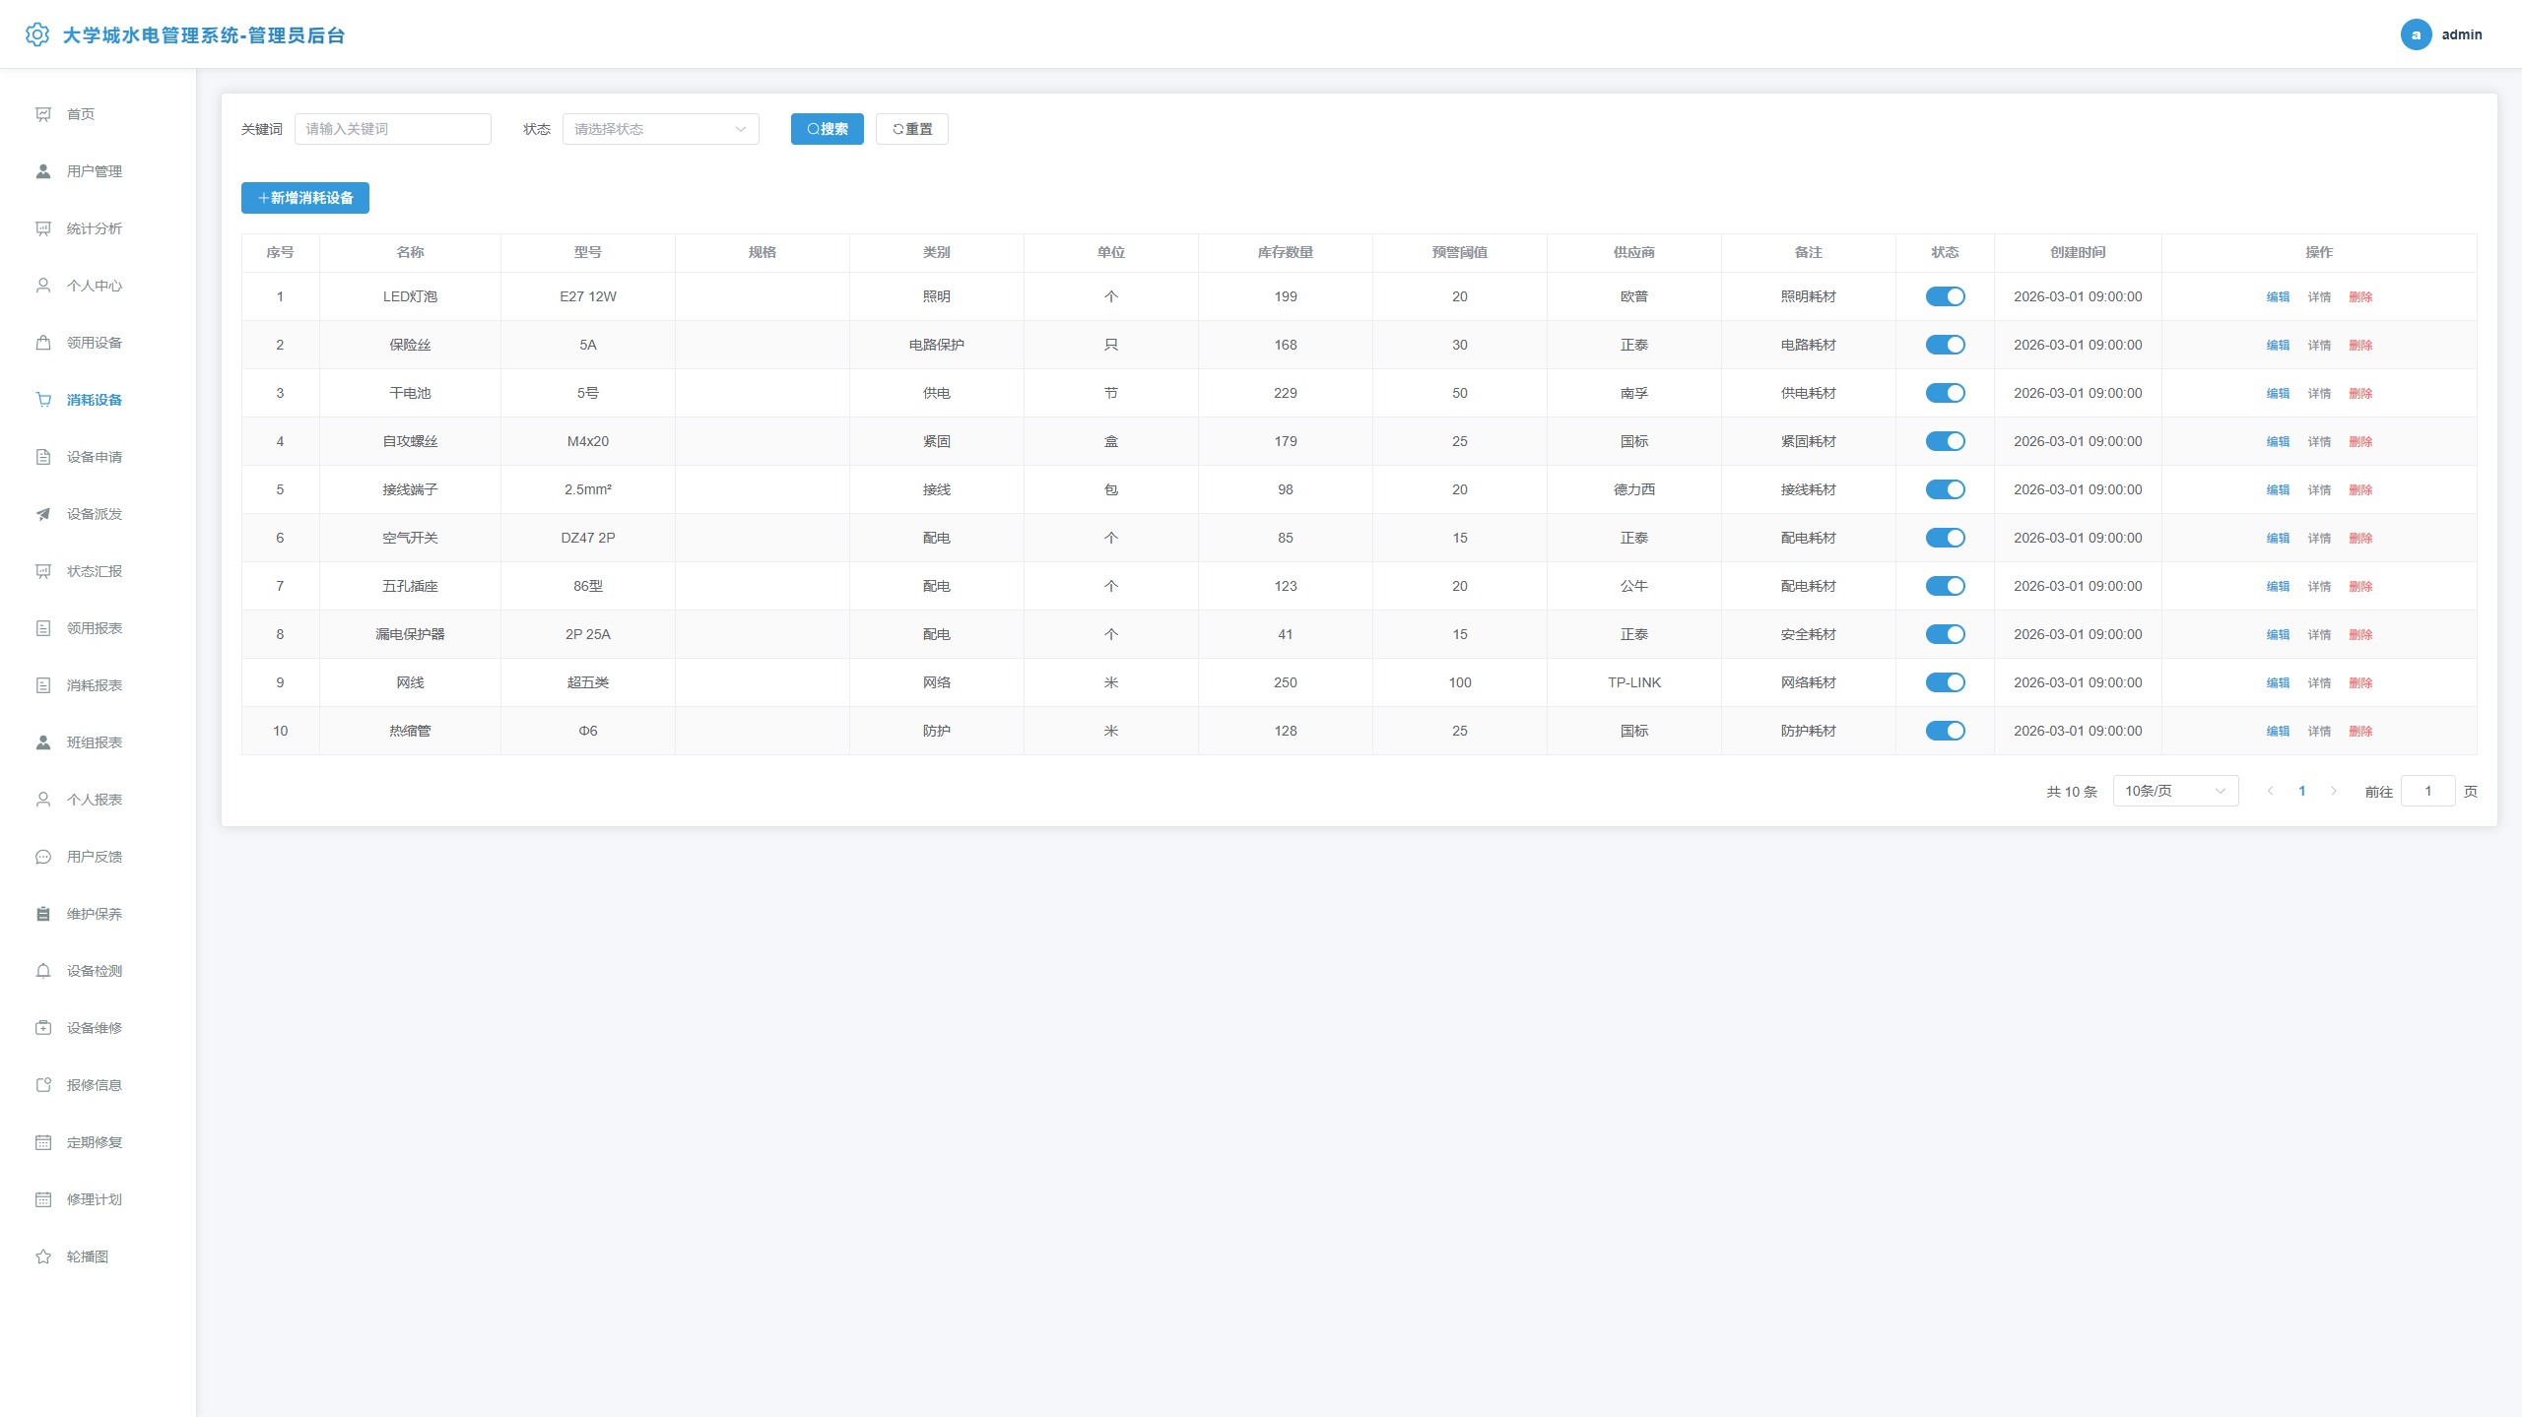This screenshot has height=1417, width=2522.
Task: Toggle the 热缩管 status switch
Action: (x=1945, y=731)
